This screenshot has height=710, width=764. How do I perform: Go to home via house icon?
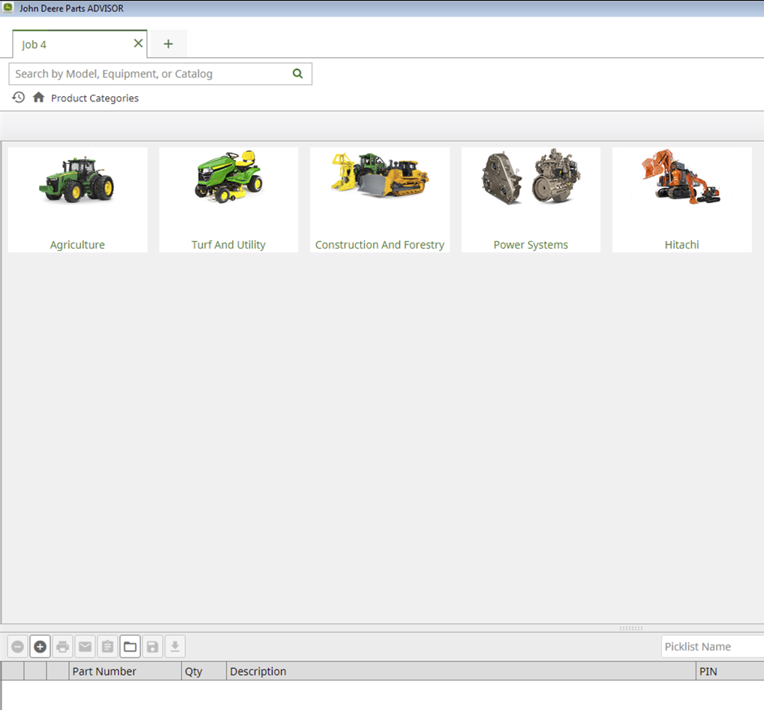tap(38, 98)
